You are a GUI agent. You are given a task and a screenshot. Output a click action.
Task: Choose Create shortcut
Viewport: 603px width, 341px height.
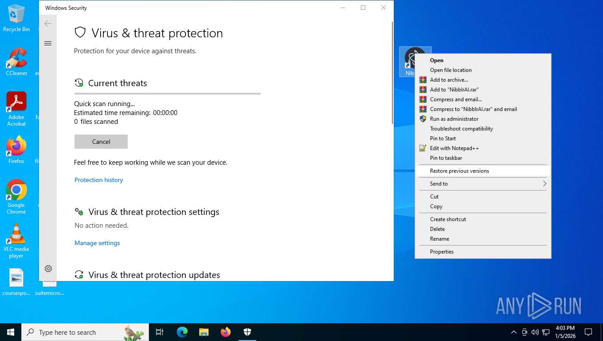point(483,219)
